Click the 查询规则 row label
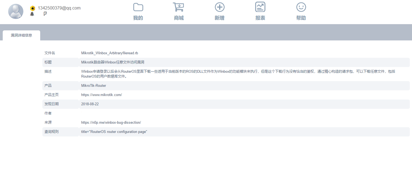Viewport: 412px width, 172px height. (52, 132)
